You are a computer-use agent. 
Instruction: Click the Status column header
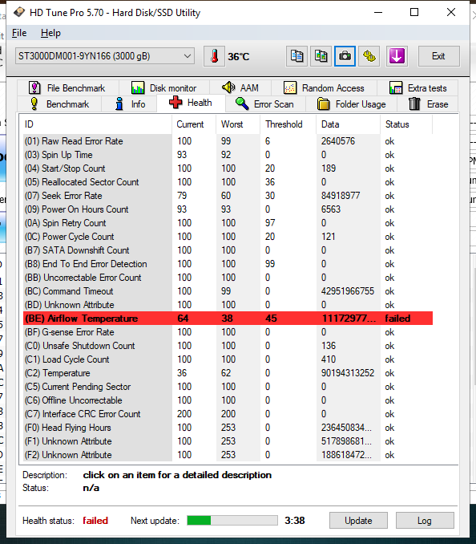click(406, 124)
